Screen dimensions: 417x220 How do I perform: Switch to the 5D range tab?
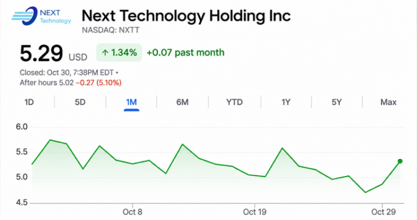(80, 102)
